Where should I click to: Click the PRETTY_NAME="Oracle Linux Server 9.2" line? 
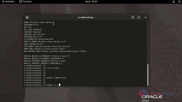point(45,42)
